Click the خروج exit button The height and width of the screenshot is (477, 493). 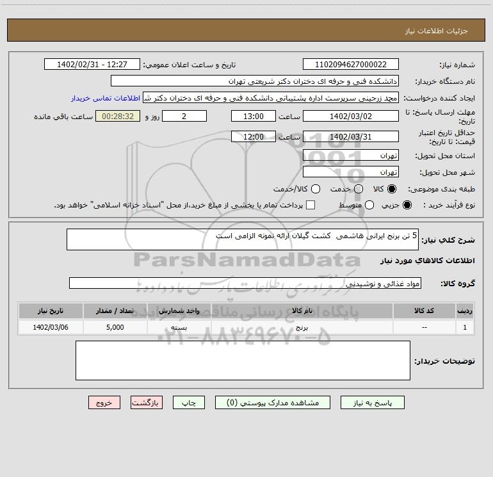[x=104, y=403]
